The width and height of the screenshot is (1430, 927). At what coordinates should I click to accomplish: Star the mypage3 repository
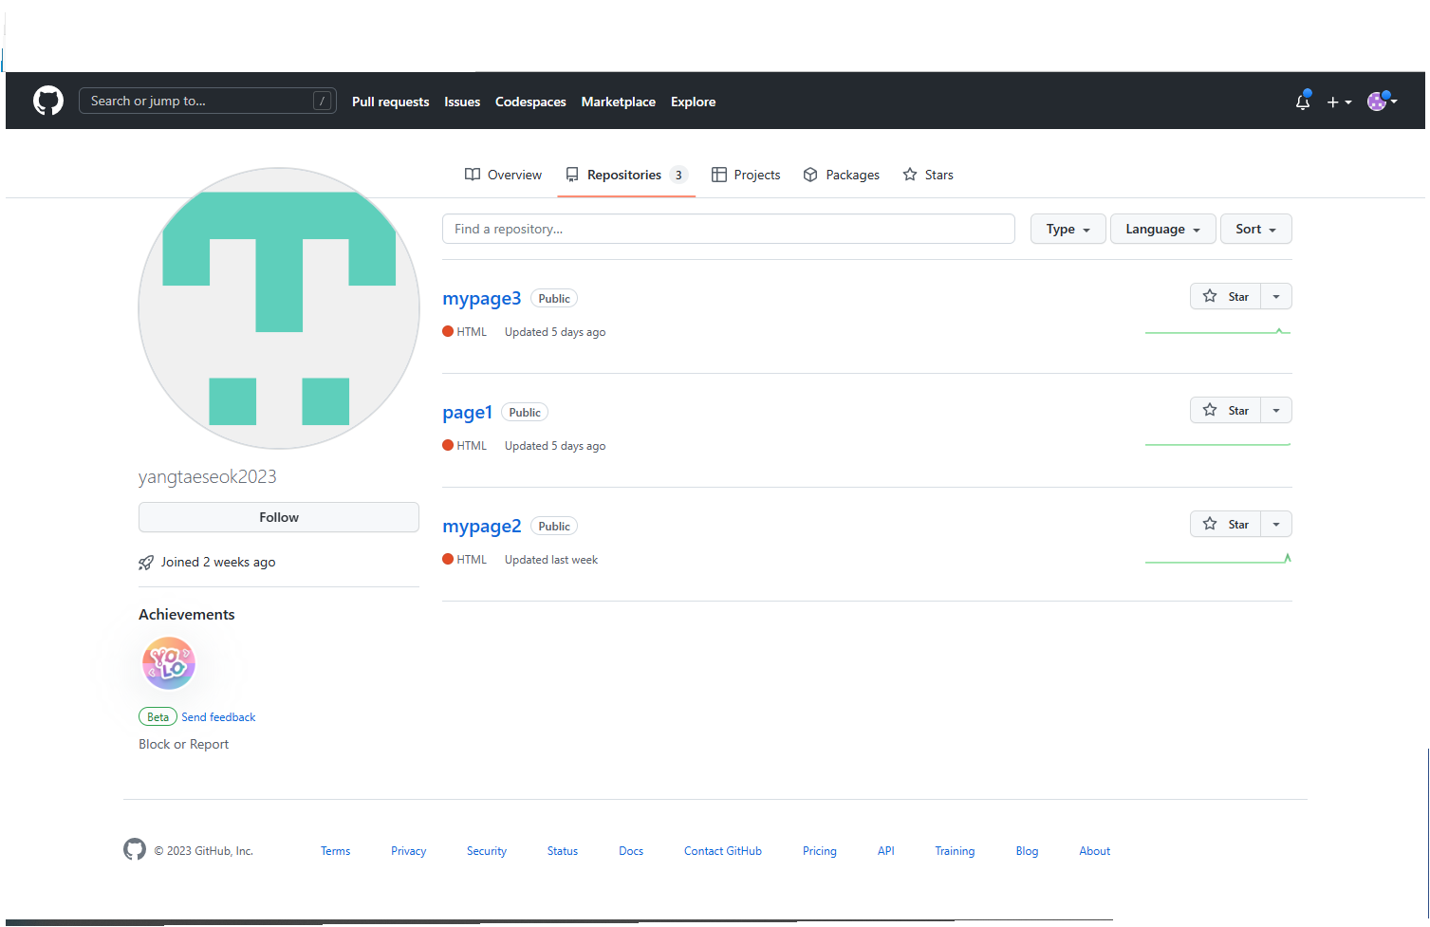[x=1225, y=296]
